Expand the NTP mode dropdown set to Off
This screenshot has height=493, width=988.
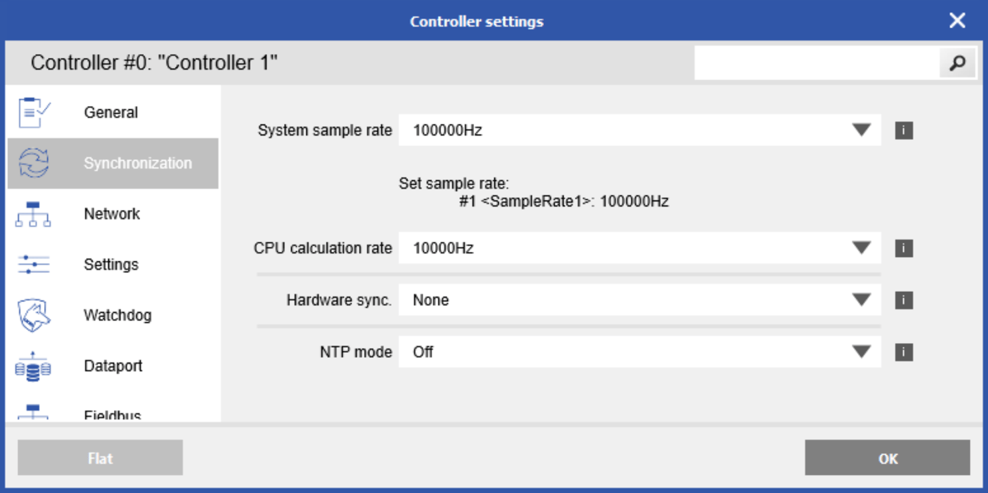pos(862,352)
